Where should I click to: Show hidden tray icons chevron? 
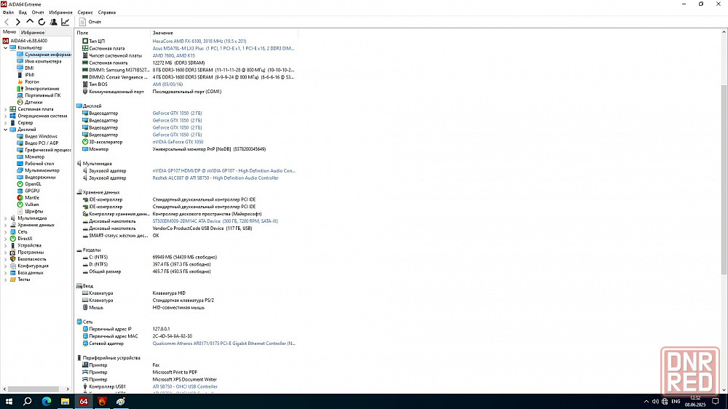coord(646,402)
